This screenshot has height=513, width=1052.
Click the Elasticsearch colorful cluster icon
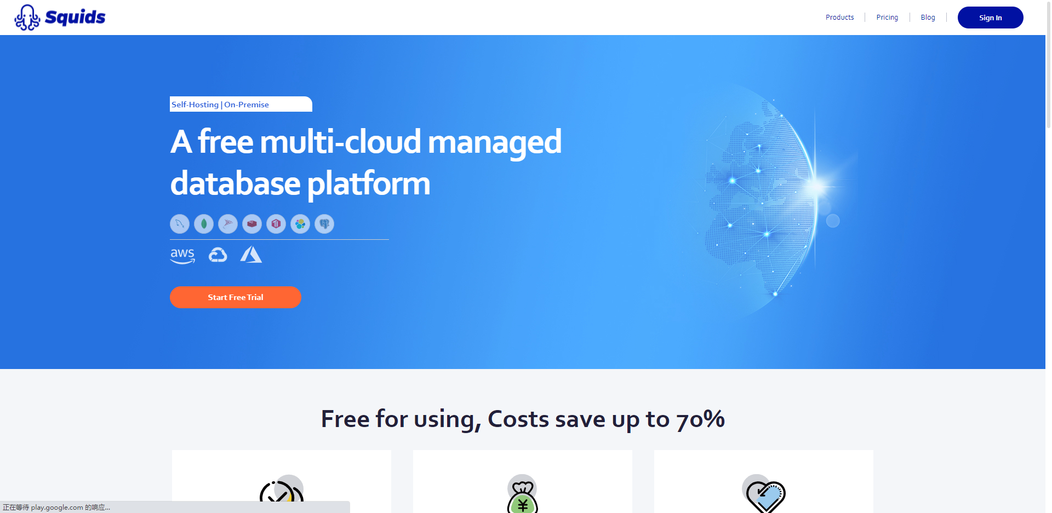click(x=300, y=224)
